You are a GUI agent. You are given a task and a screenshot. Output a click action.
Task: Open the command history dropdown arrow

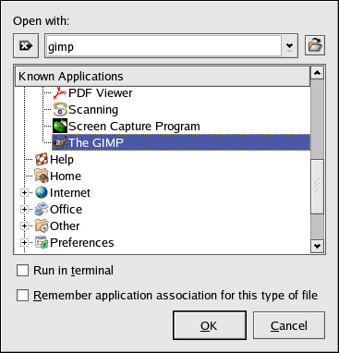(x=289, y=46)
